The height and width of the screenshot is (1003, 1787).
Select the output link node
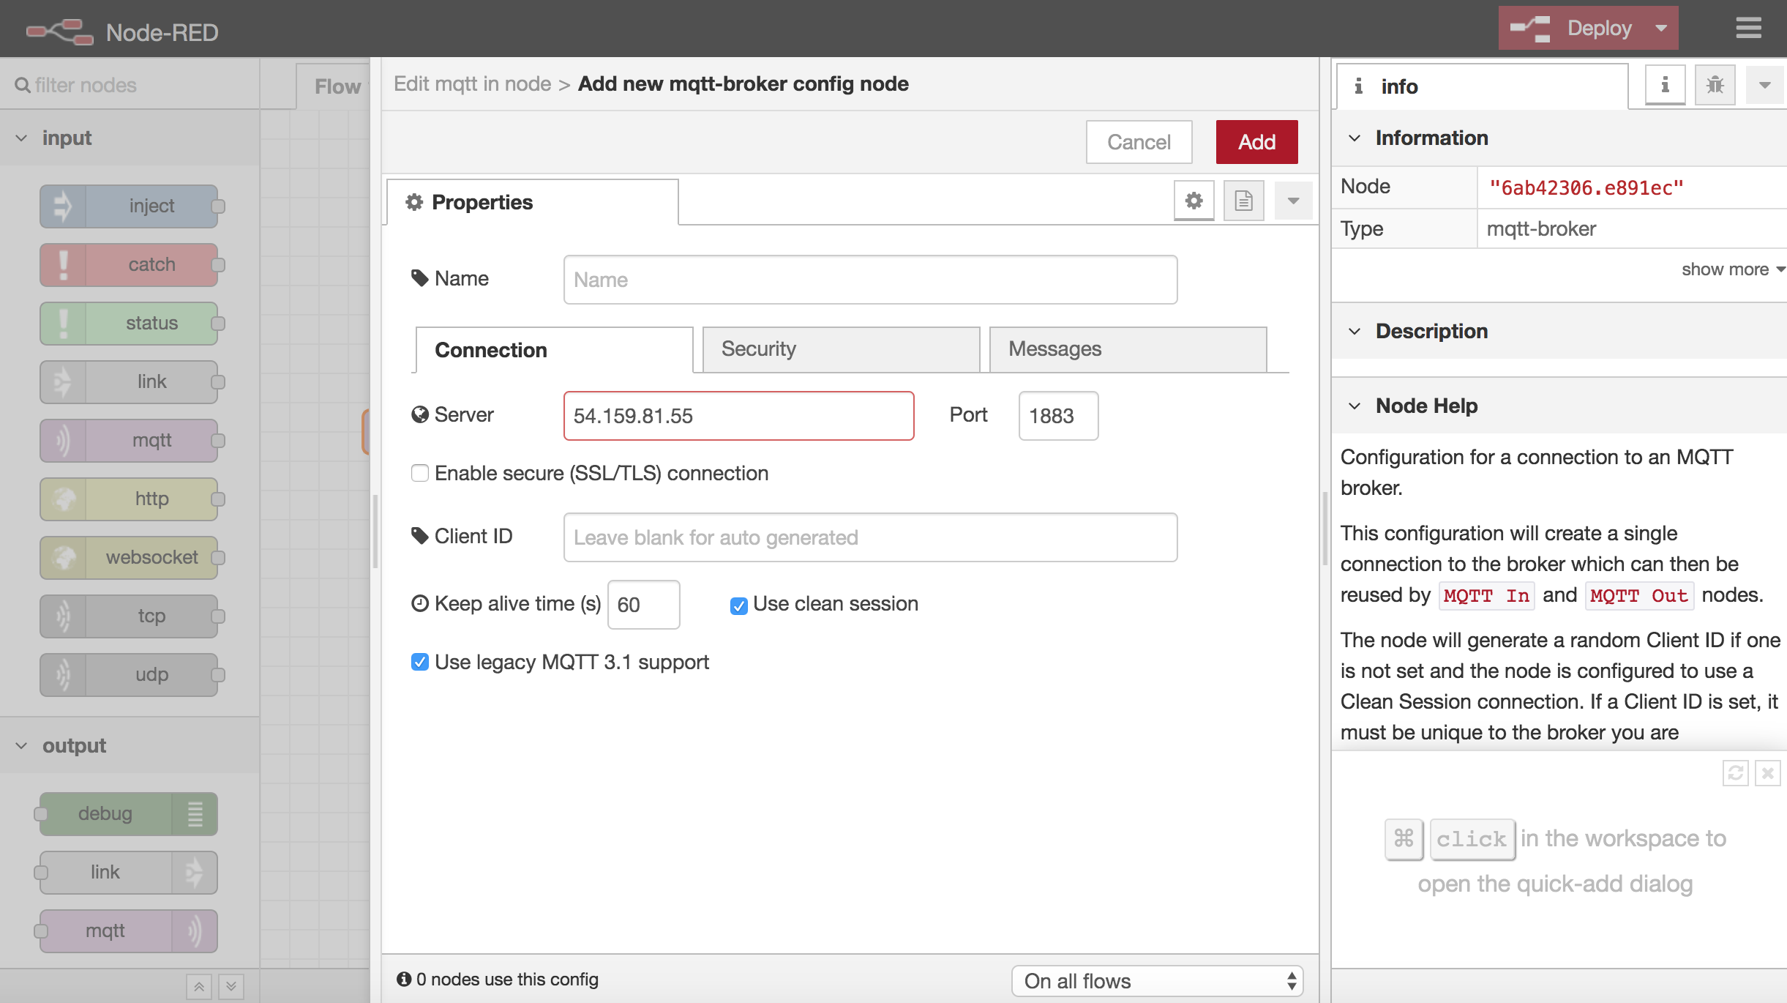tap(128, 872)
